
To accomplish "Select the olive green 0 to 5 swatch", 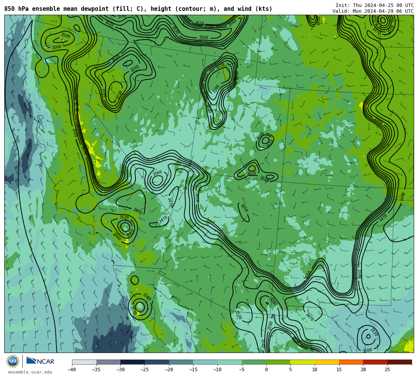I will [x=278, y=362].
